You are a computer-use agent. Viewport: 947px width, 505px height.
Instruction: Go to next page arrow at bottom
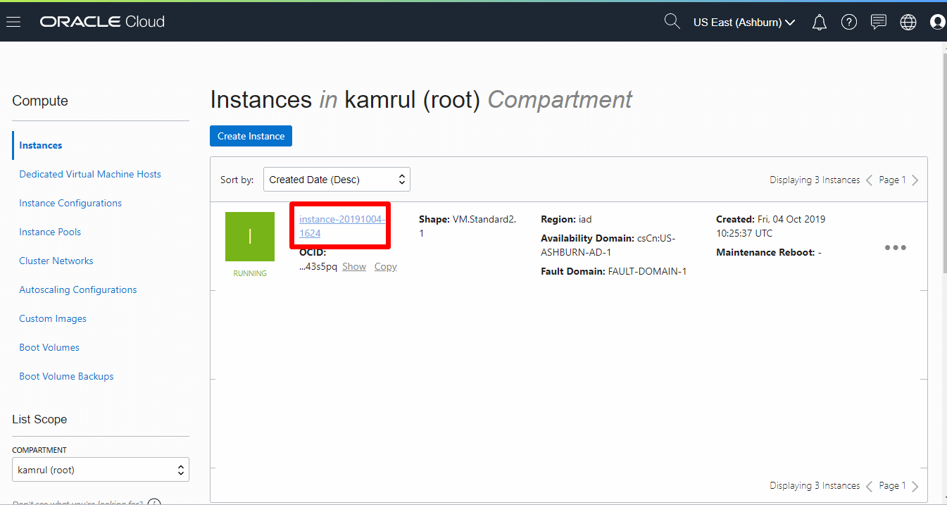[x=915, y=486]
